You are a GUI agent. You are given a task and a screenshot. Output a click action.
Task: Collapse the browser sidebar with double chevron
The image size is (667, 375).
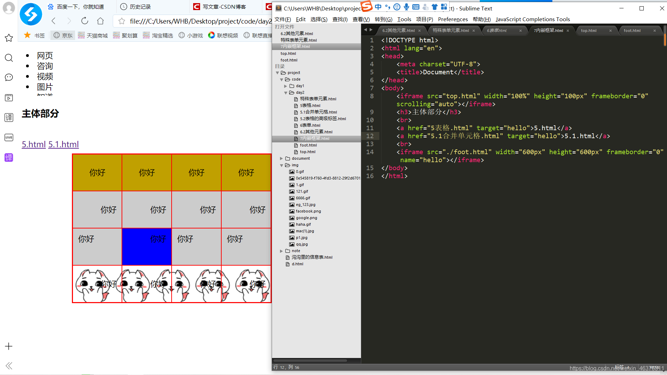[x=9, y=366]
